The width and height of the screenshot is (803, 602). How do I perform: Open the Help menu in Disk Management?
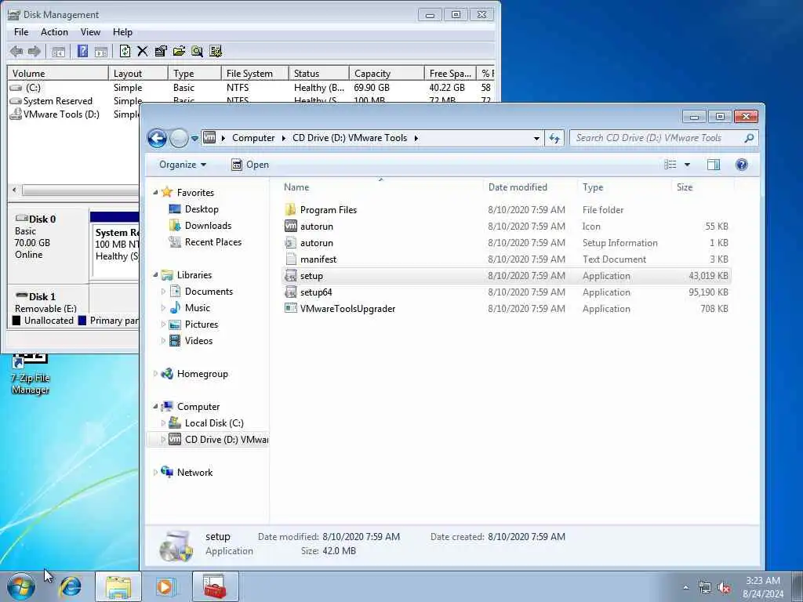(122, 31)
